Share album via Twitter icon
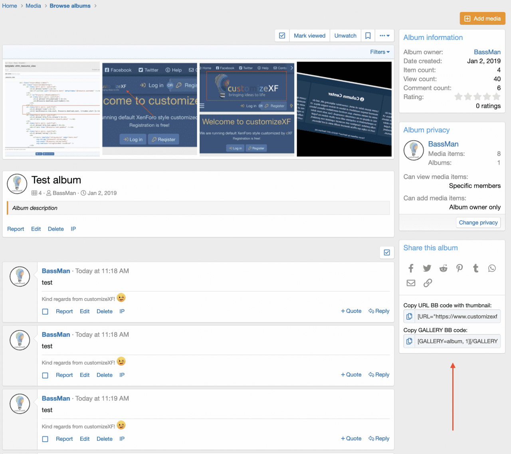Viewport: 511px width, 454px height. (x=427, y=268)
